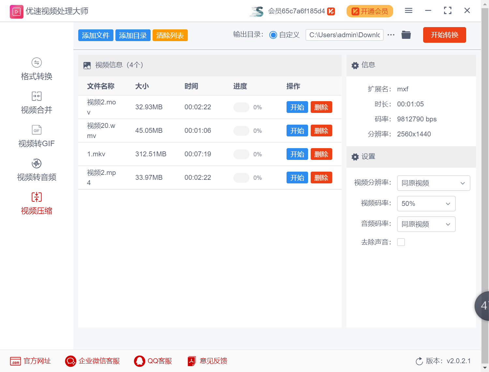This screenshot has width=489, height=372.
Task: Click the progress bar for 1.mkv
Action: 241,154
